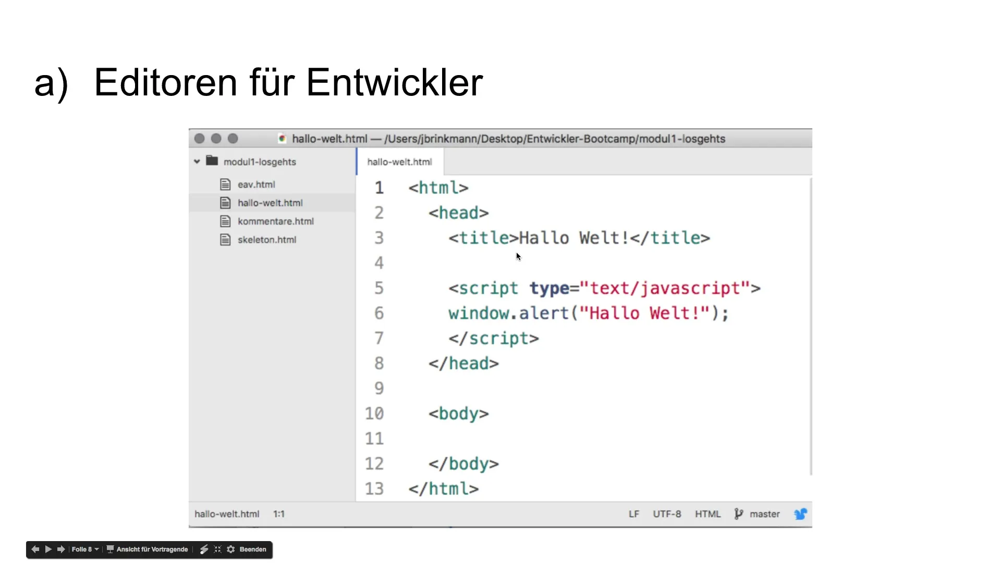Viewport: 1001px width, 563px height.
Task: Click the LF line ending indicator
Action: (633, 513)
